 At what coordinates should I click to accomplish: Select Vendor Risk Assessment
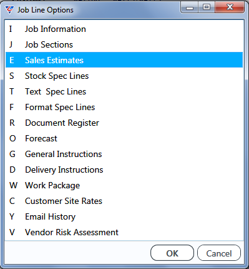[x=124, y=232]
